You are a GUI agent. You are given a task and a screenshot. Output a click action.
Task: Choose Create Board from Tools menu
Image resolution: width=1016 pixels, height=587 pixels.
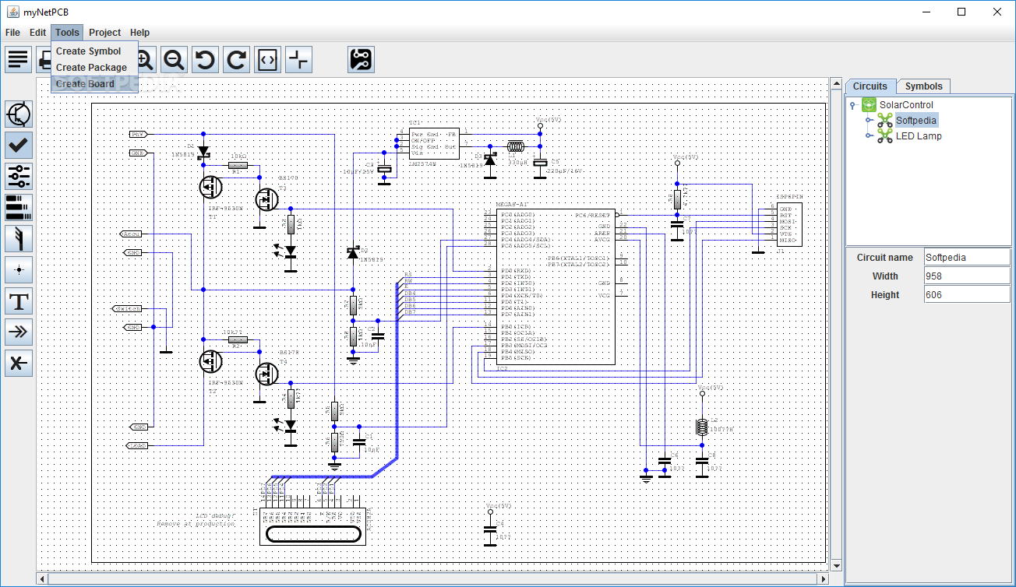coord(94,83)
